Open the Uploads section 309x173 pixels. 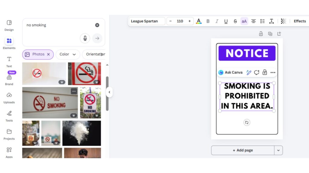pyautogui.click(x=9, y=98)
